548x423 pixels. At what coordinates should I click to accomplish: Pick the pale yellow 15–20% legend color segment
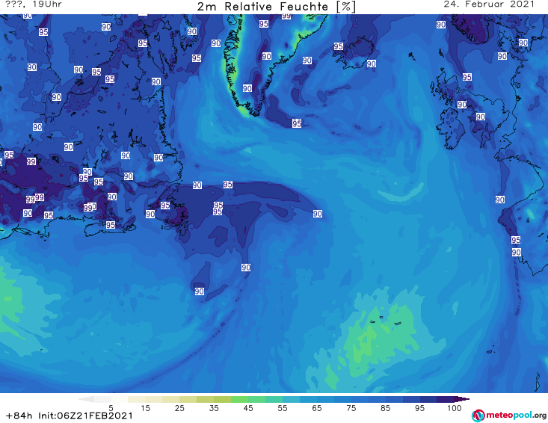154,399
